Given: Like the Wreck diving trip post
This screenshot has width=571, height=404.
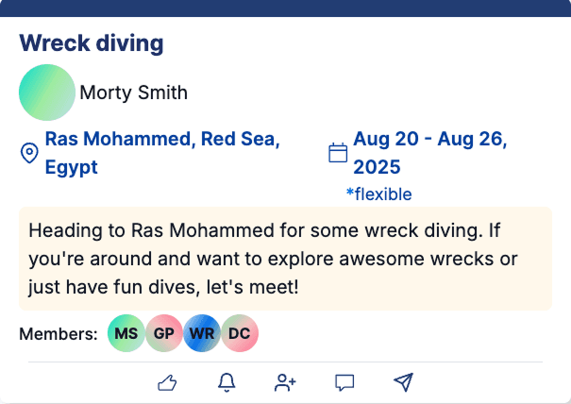Looking at the screenshot, I should coord(167,382).
